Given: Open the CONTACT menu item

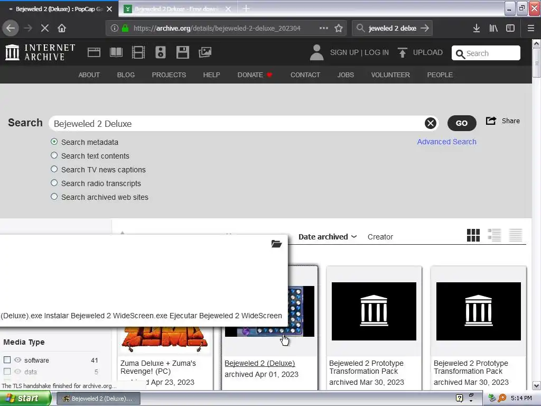Looking at the screenshot, I should tap(305, 75).
